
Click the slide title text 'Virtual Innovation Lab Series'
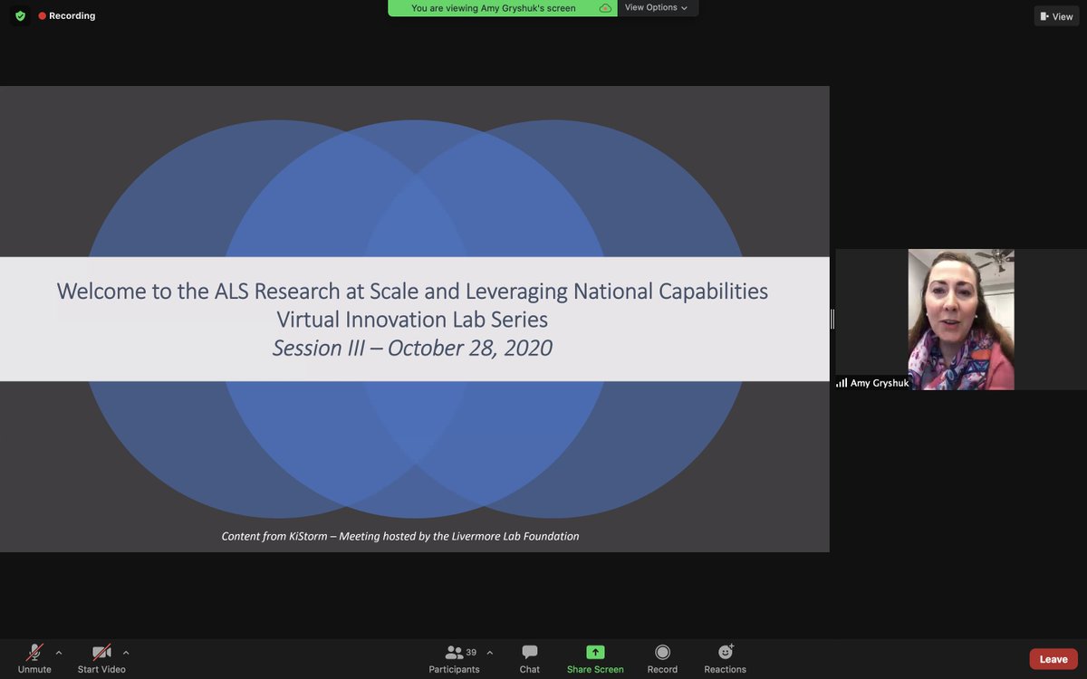coord(412,320)
